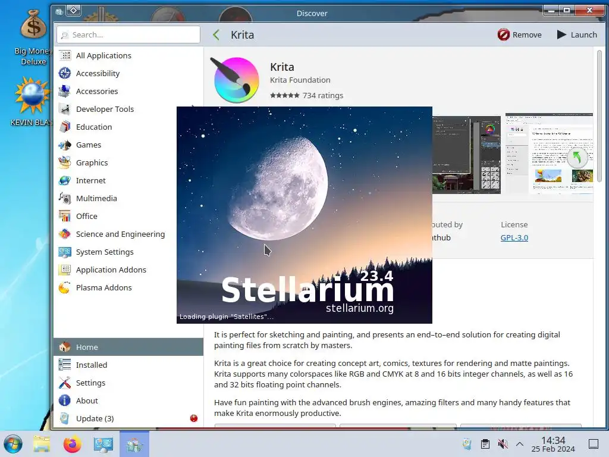Viewport: 609px width, 457px height.
Task: Open the Krita website screenshot thumbnail
Action: coord(549,154)
